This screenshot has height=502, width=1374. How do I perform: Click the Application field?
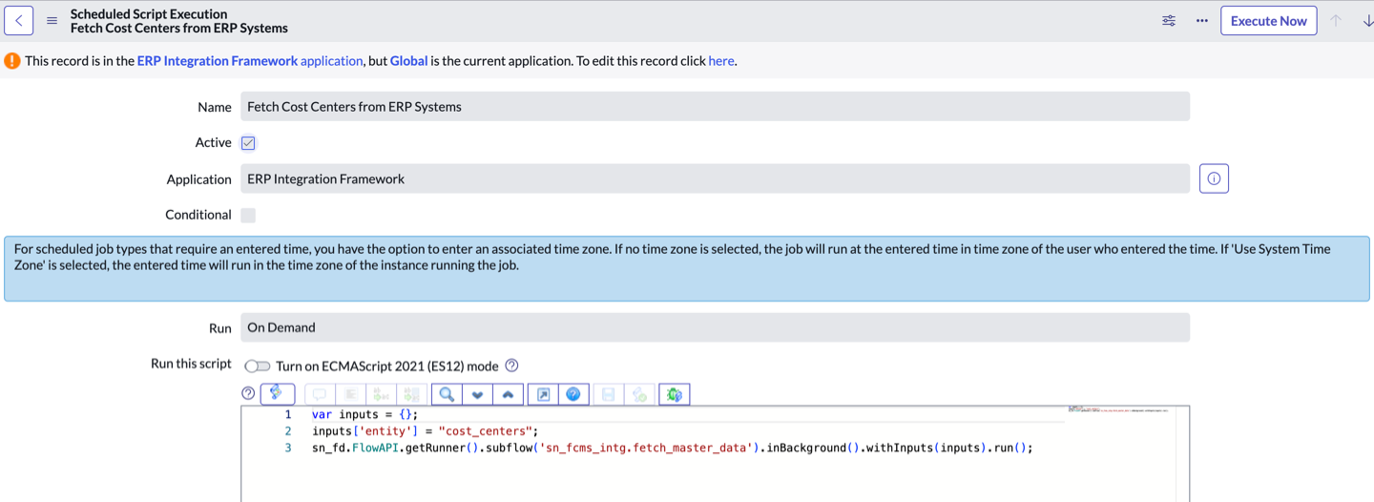[x=715, y=178]
